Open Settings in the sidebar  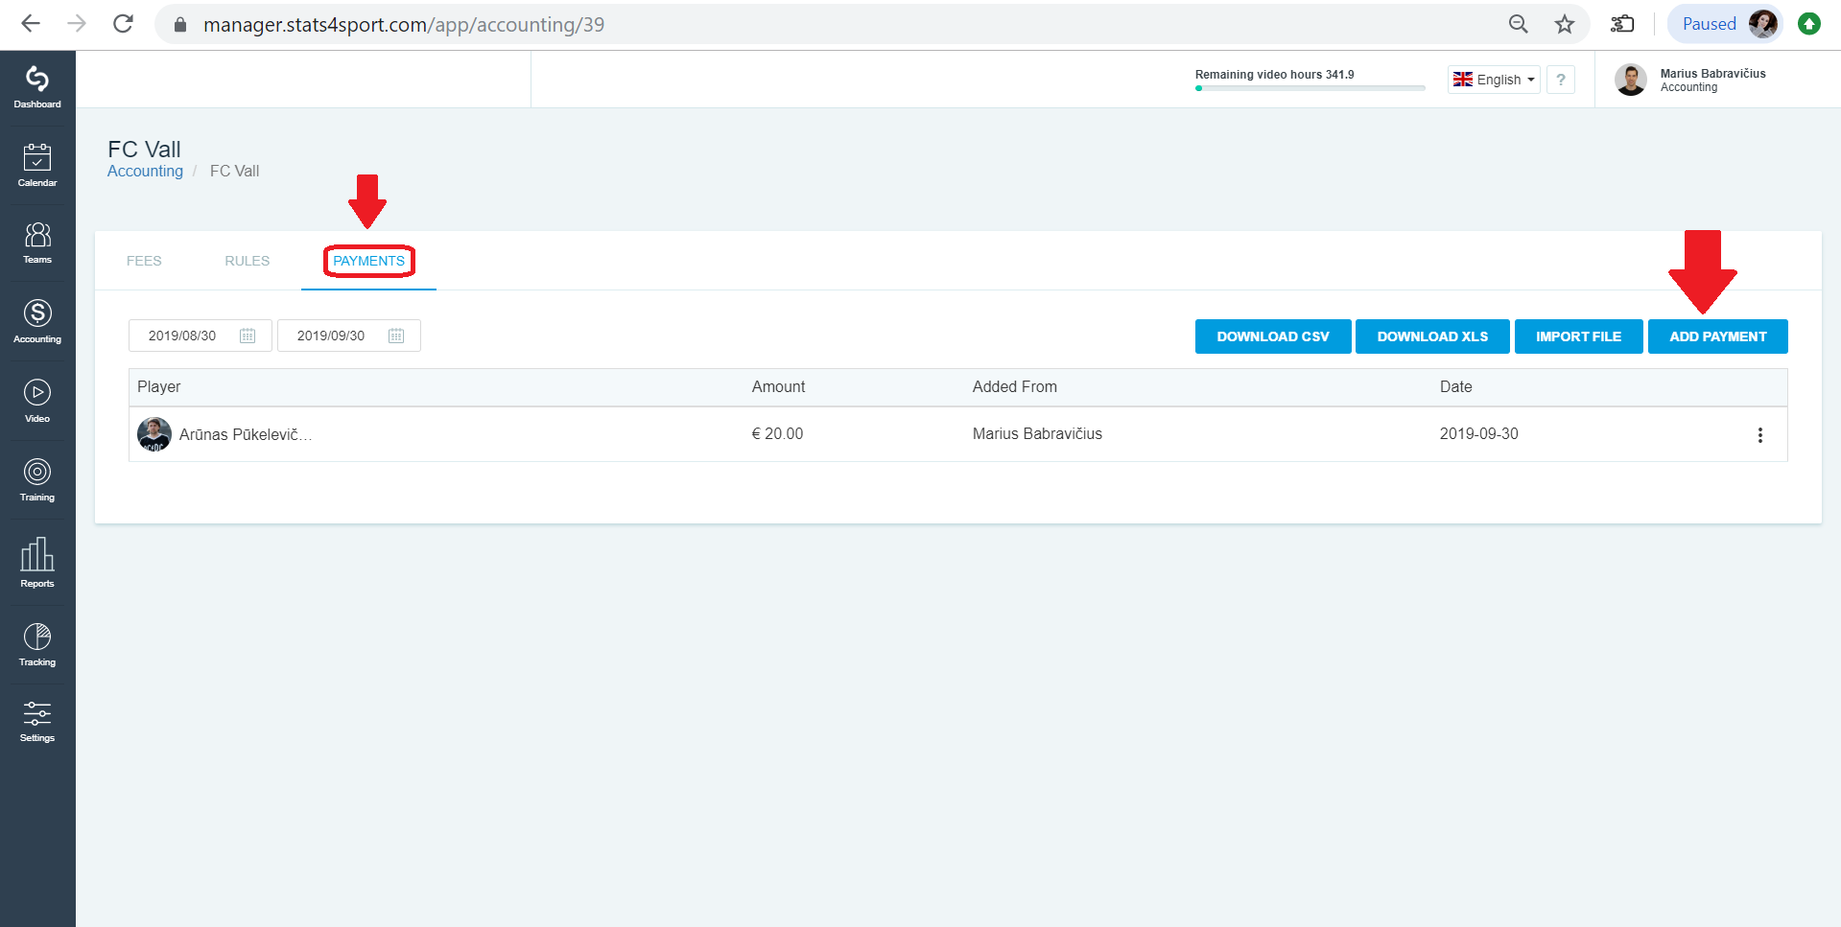[37, 722]
